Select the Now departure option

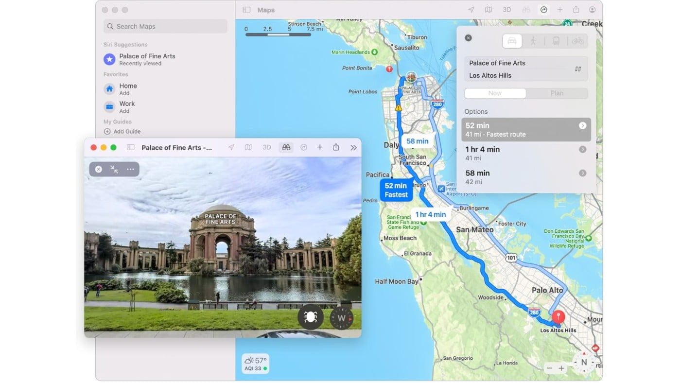(x=495, y=93)
